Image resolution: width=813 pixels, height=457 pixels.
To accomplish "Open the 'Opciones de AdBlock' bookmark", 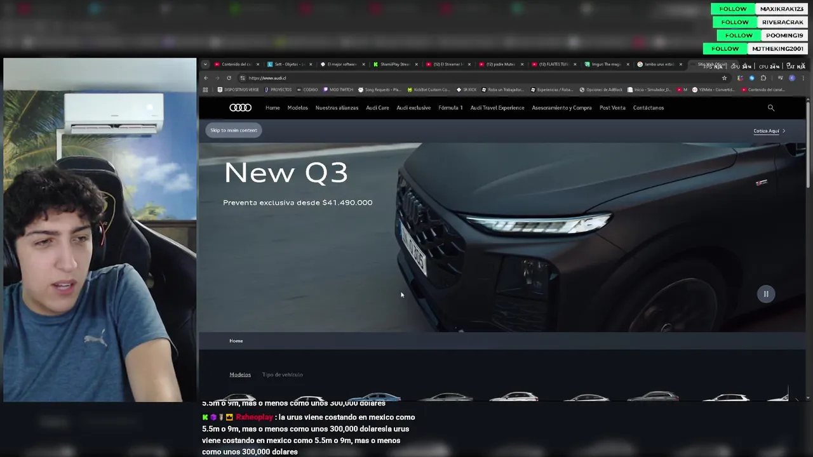I will (x=601, y=89).
